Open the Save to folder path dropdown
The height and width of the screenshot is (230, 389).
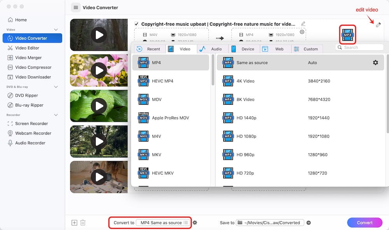[x=270, y=223]
